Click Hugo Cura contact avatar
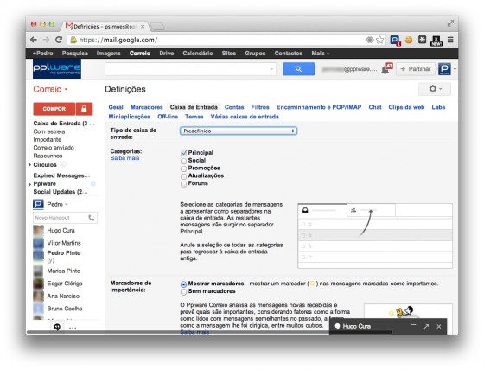 [38, 231]
